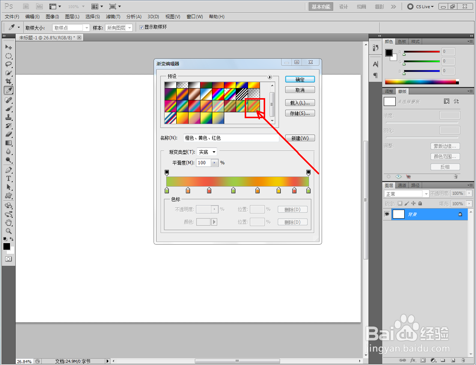Select the Move tool
Viewport: 476px width, 365px height.
tap(9, 47)
